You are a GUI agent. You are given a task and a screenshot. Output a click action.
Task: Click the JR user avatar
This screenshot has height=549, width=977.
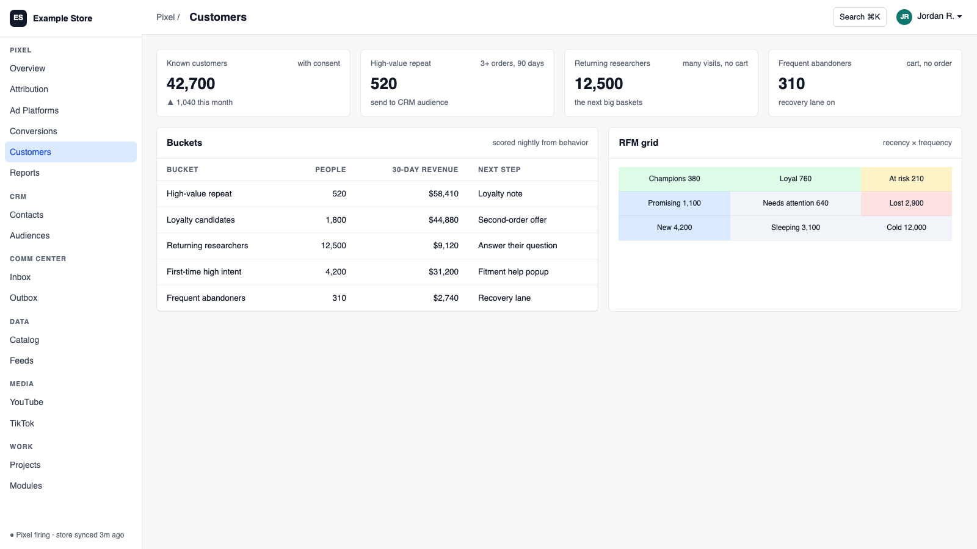pos(904,16)
